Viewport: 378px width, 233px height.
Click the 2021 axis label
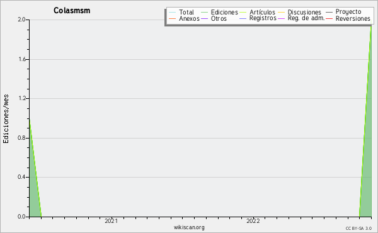[111, 221]
